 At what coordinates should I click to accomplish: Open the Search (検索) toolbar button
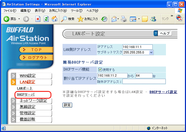[68, 19]
